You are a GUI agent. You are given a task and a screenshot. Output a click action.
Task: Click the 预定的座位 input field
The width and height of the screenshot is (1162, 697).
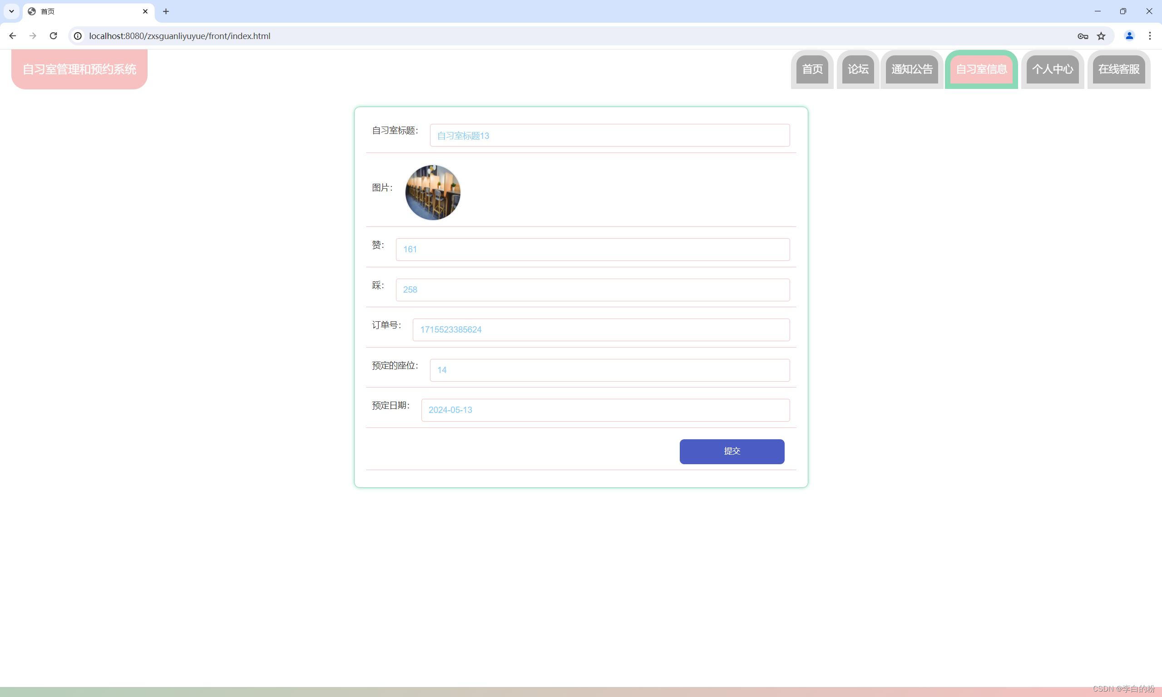coord(609,370)
